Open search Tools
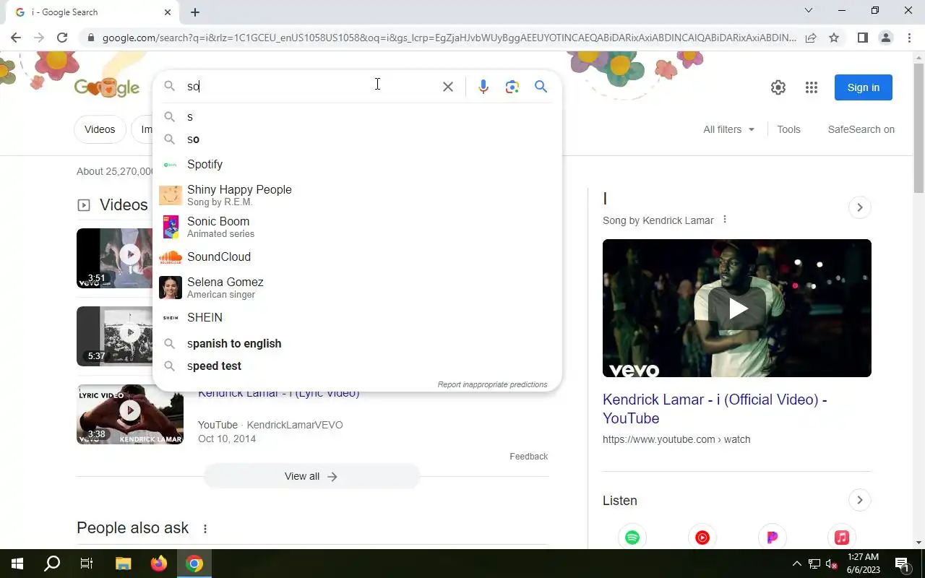 tap(788, 129)
